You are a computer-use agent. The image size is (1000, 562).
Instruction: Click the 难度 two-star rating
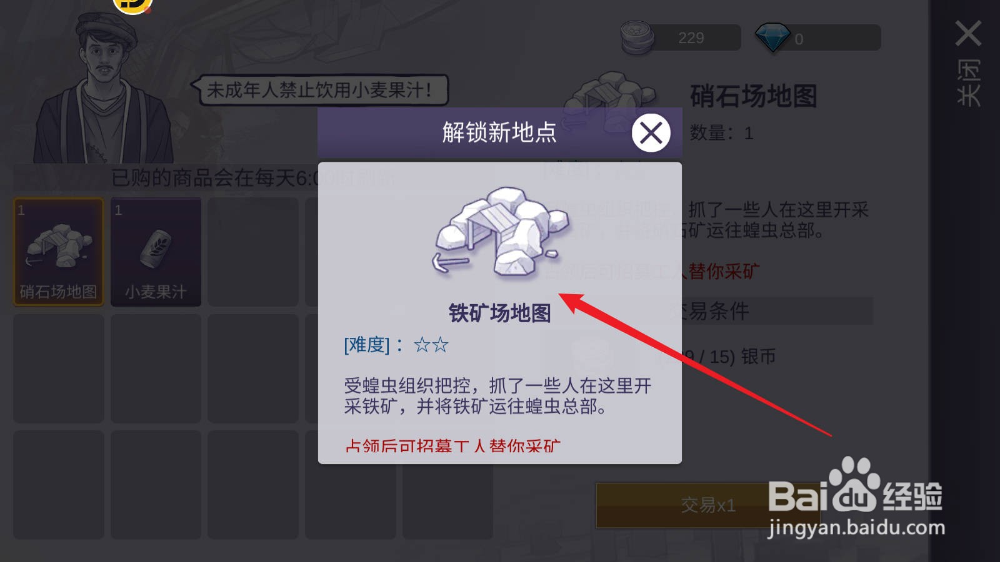pos(431,345)
